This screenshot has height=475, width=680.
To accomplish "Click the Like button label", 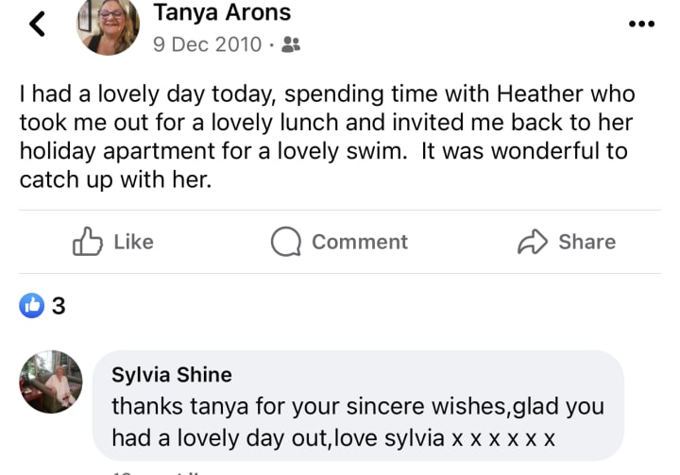I will tap(133, 242).
